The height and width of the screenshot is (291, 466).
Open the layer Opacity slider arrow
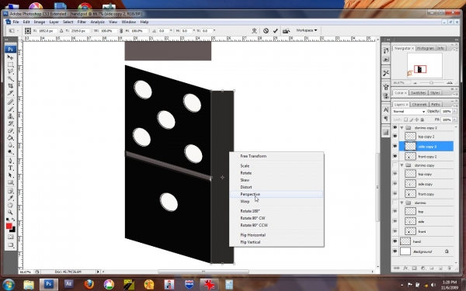(454, 111)
